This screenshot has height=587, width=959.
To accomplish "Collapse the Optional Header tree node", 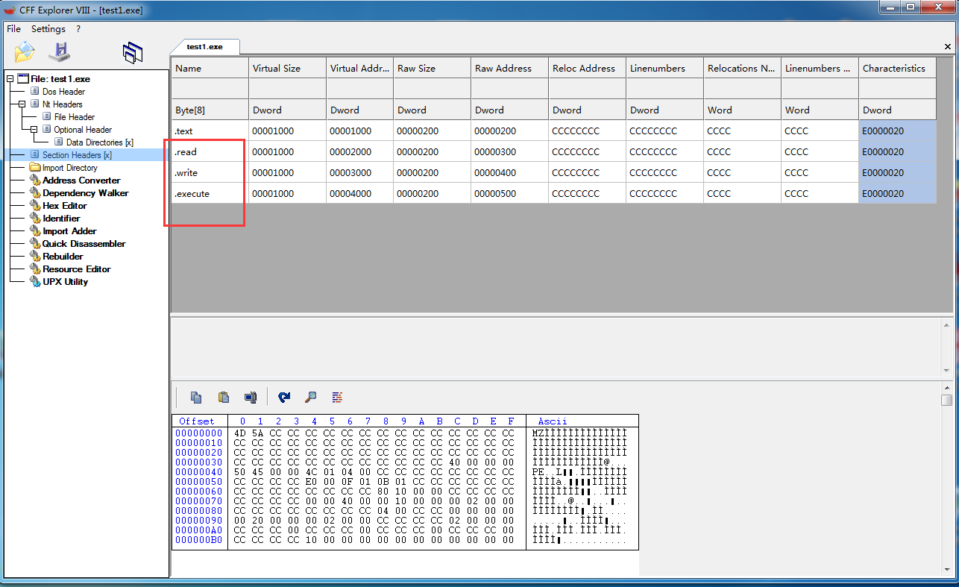I will [34, 130].
